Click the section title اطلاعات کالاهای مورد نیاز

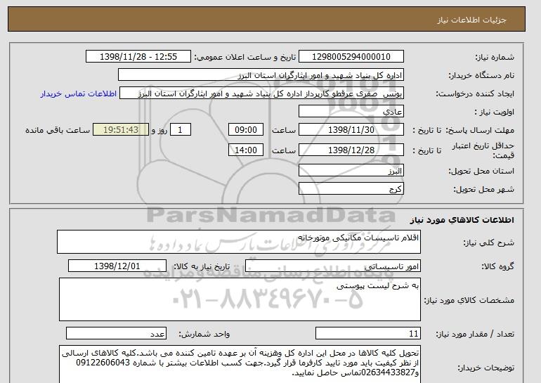pyautogui.click(x=462, y=220)
